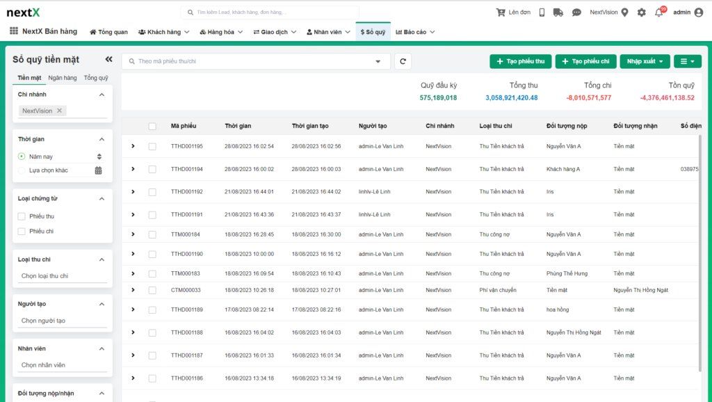Switch to the Ngân hàng tab
This screenshot has width=712, height=402.
[62, 78]
